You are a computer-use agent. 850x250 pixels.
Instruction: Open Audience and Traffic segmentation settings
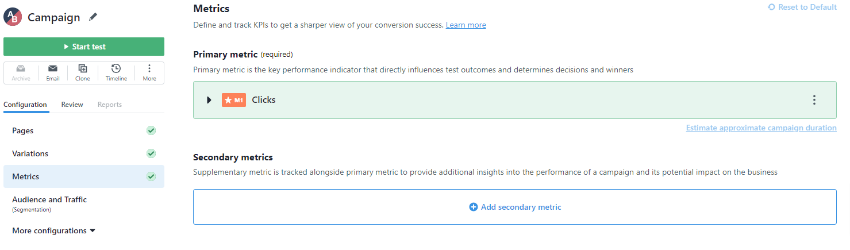coord(84,203)
